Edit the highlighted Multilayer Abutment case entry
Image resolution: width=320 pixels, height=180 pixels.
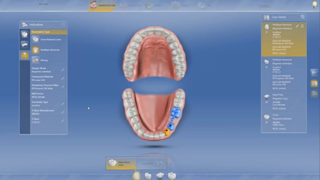click(297, 26)
